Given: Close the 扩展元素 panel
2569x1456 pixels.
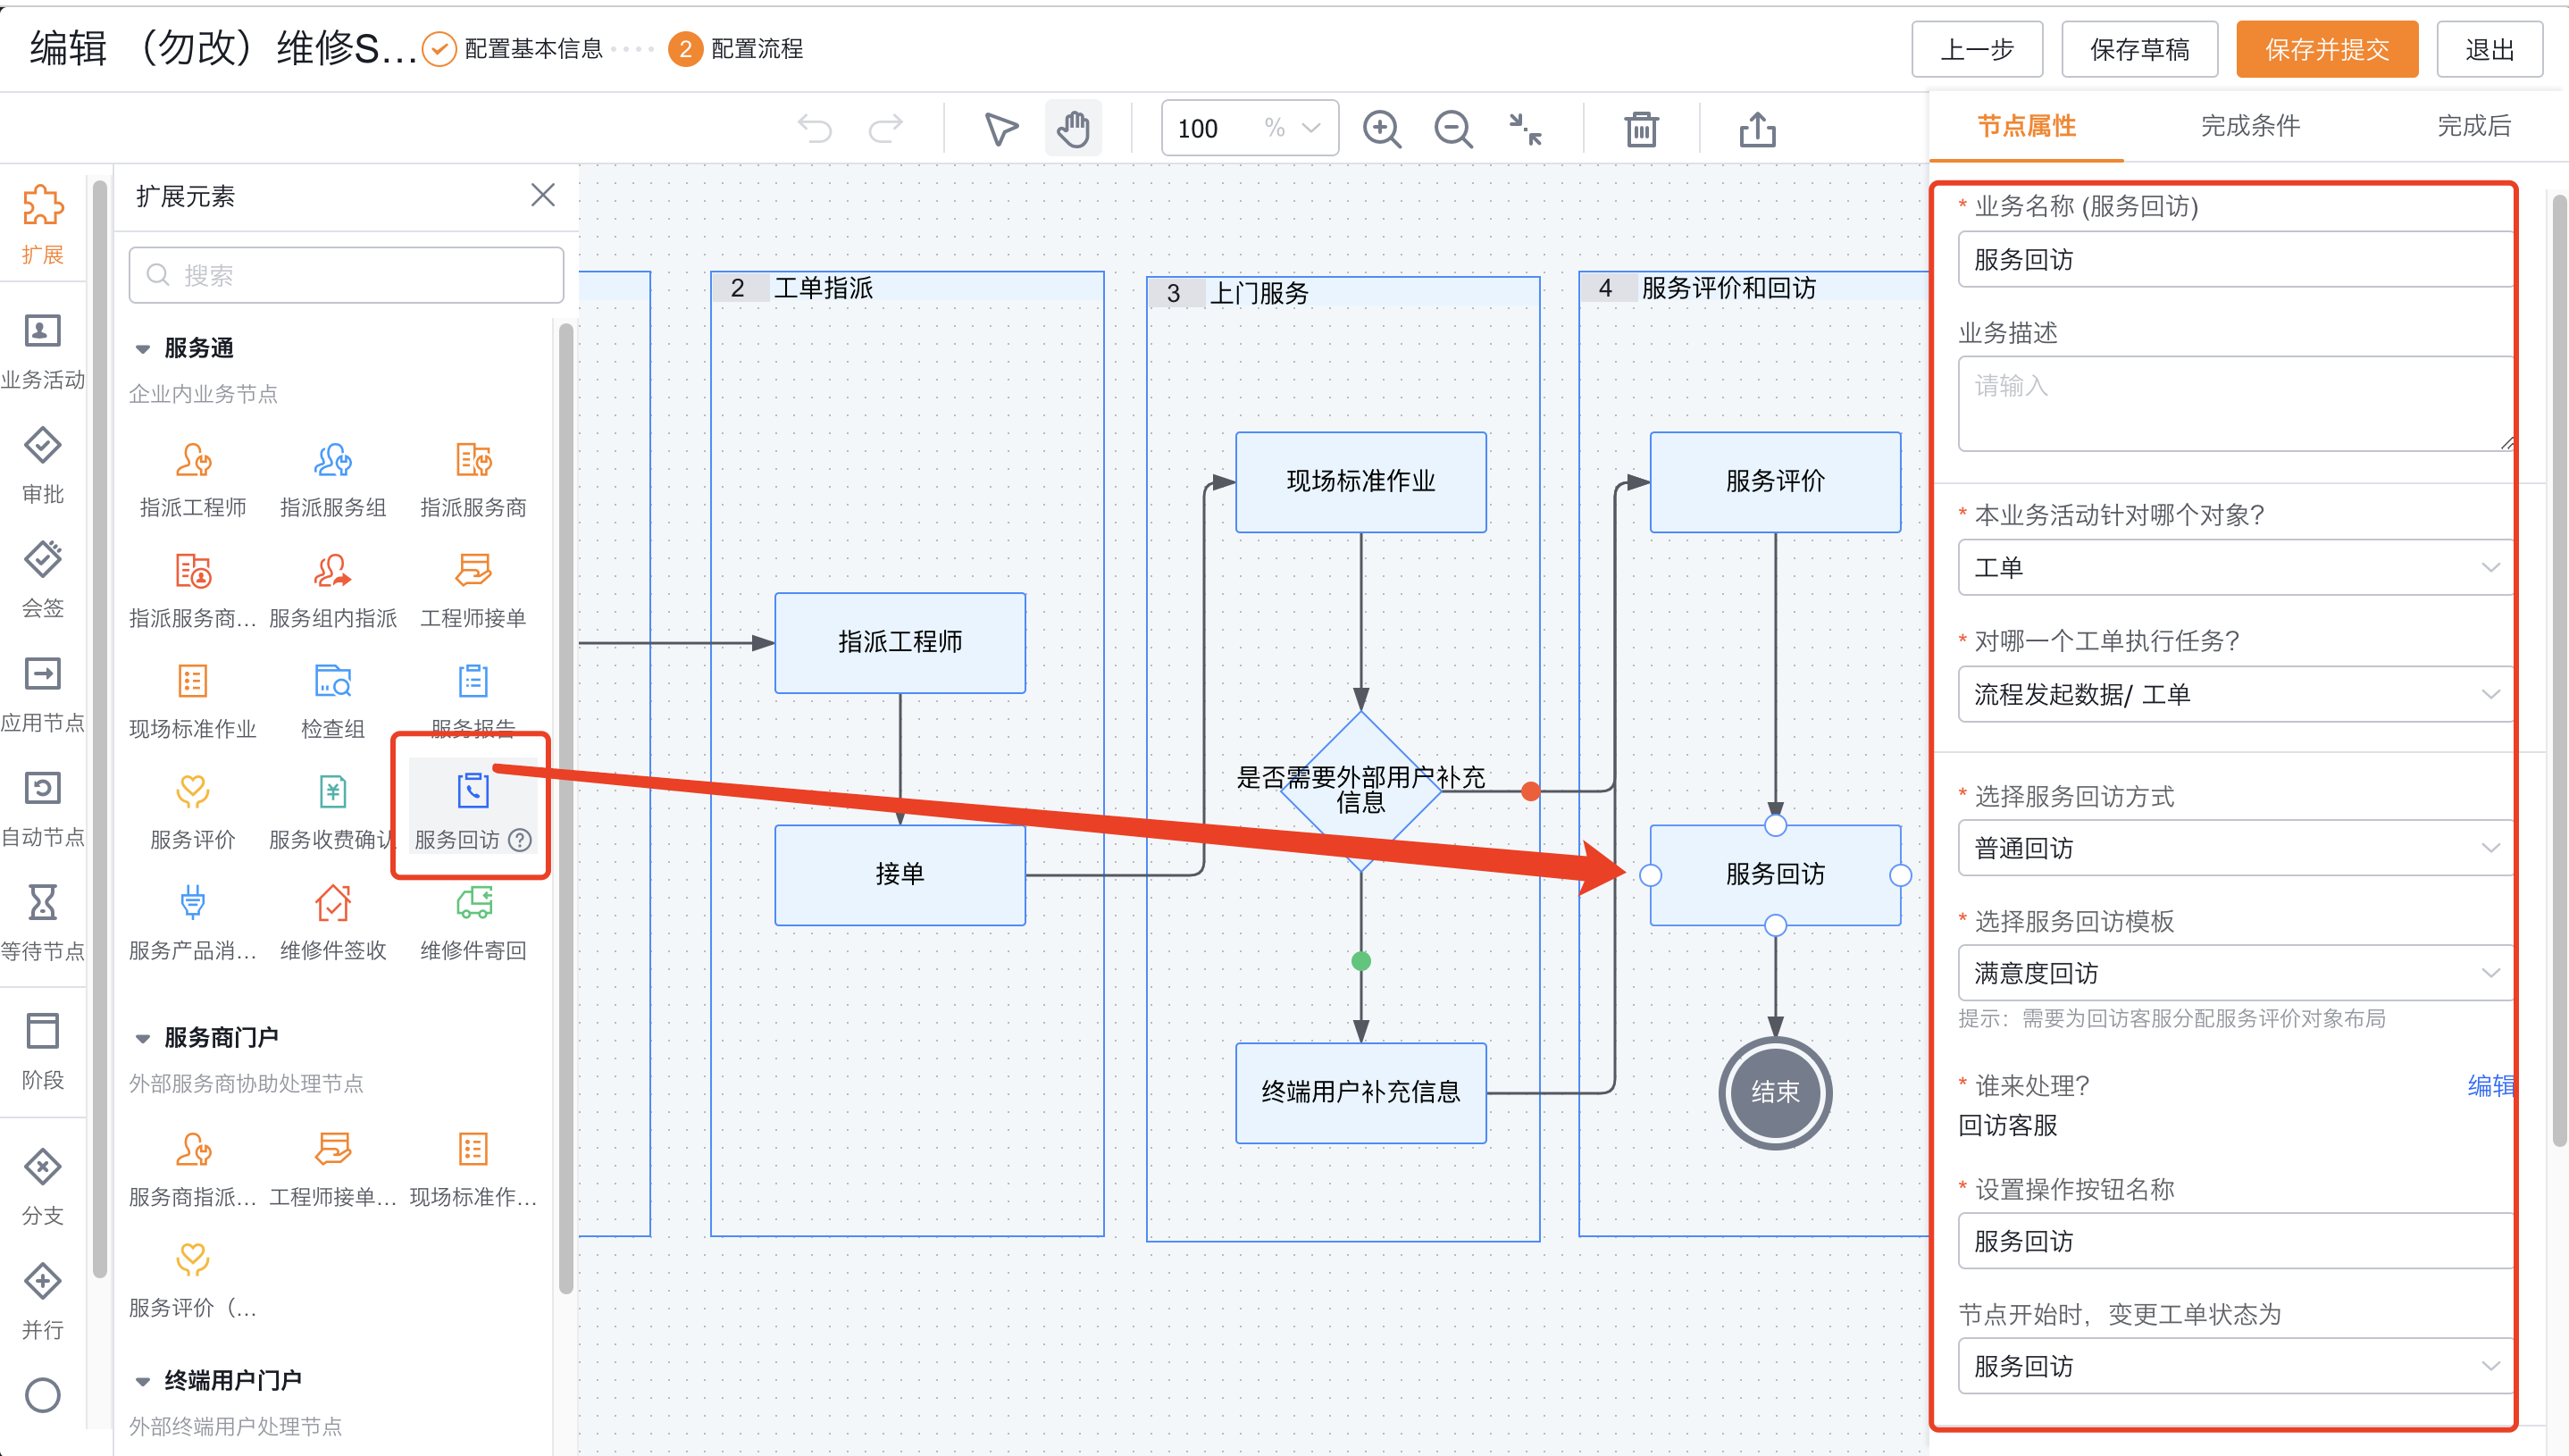Looking at the screenshot, I should click(x=543, y=195).
